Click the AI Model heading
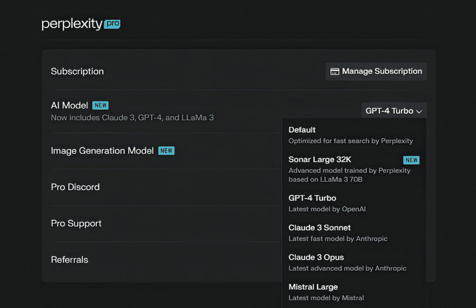The image size is (476, 308). pyautogui.click(x=70, y=105)
